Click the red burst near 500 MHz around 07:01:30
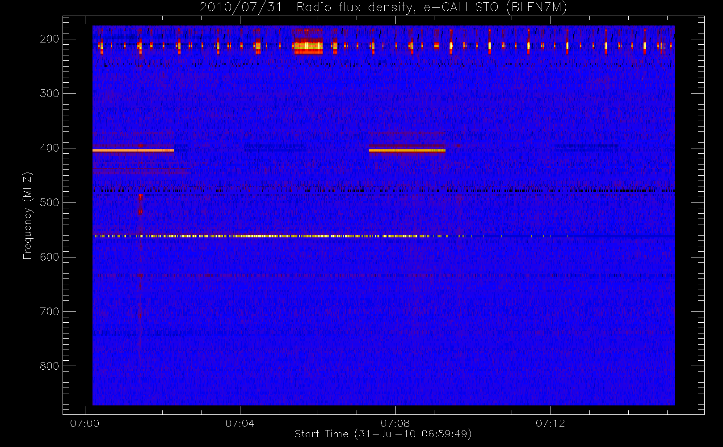The image size is (723, 447). click(x=140, y=205)
